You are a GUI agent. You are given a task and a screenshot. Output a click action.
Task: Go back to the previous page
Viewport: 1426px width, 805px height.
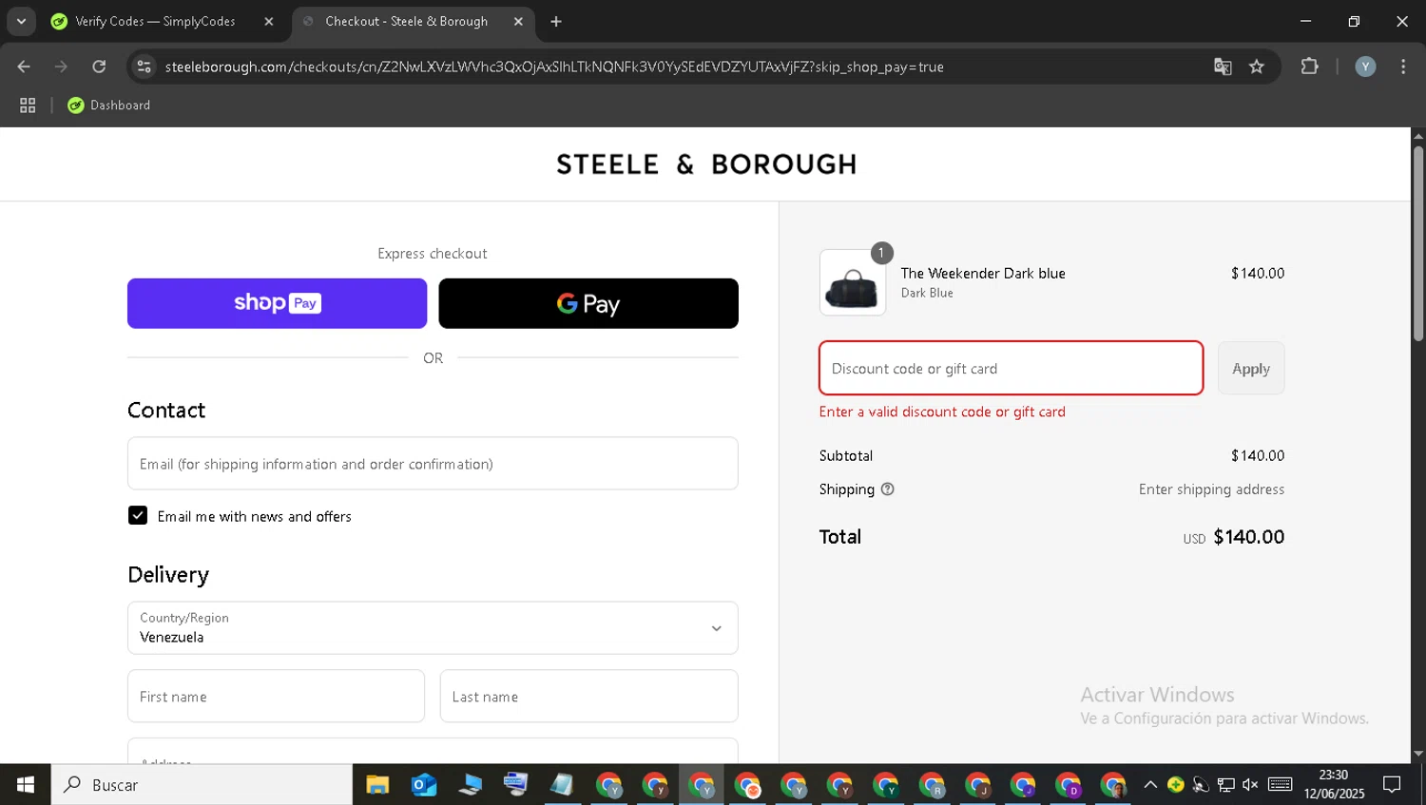click(x=24, y=67)
